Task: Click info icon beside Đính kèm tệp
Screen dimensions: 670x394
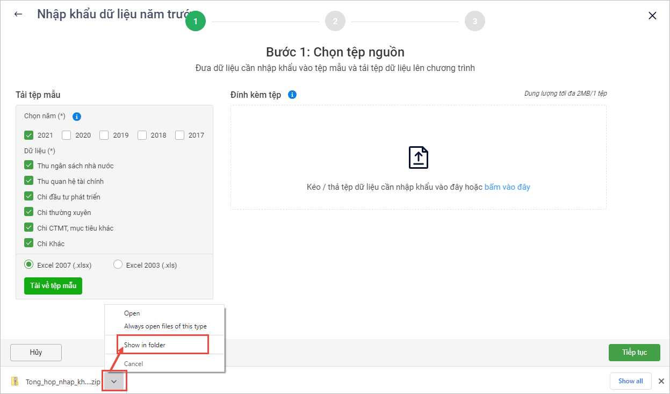Action: 292,95
